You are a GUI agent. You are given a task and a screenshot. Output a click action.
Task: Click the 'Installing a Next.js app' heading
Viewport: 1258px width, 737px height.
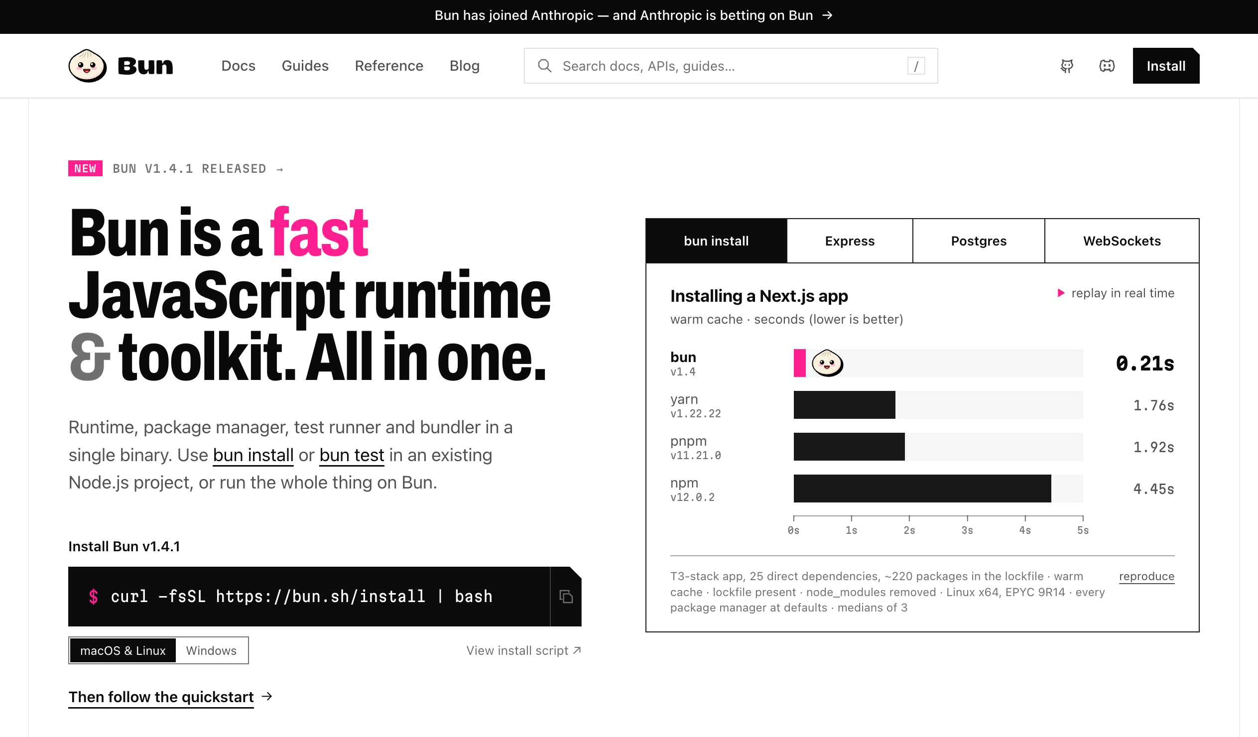pyautogui.click(x=759, y=296)
